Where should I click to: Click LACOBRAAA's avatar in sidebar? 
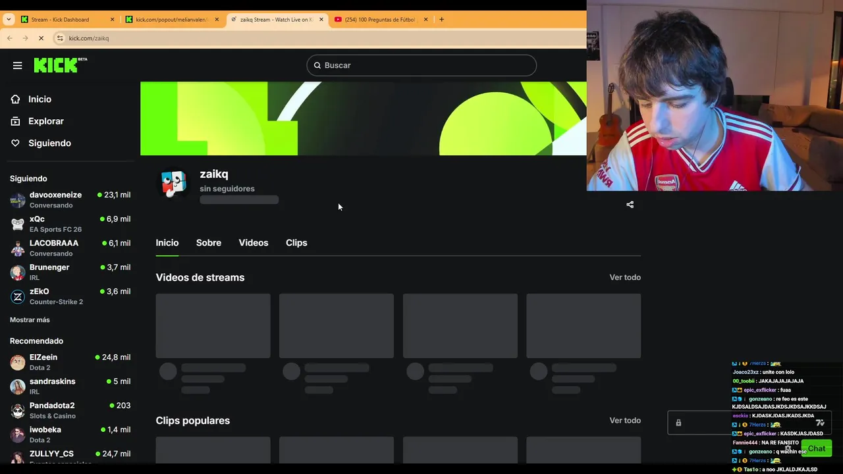point(18,248)
